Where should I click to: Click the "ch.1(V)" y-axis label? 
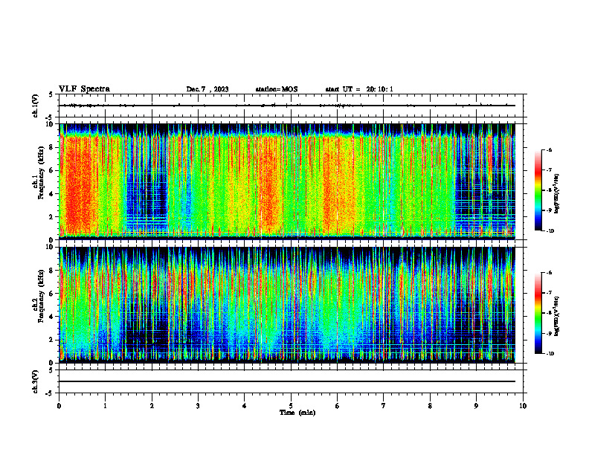36,106
